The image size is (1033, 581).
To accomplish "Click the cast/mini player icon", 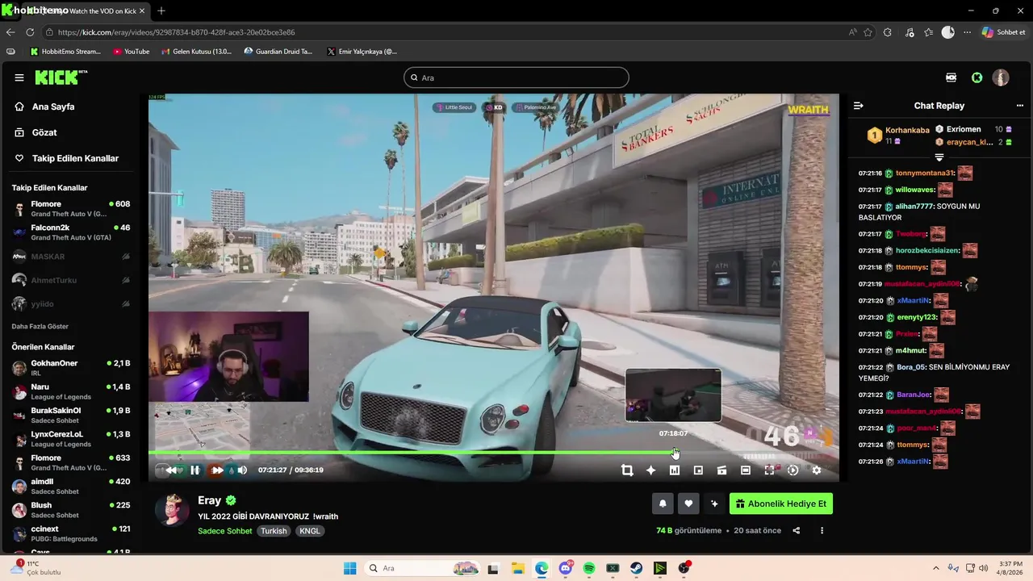I will click(721, 470).
